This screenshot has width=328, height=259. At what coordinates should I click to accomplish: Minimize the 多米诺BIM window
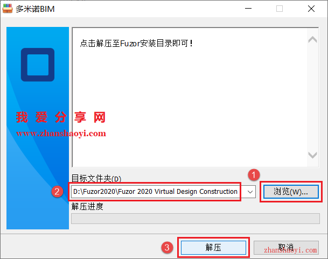pyautogui.click(x=248, y=9)
